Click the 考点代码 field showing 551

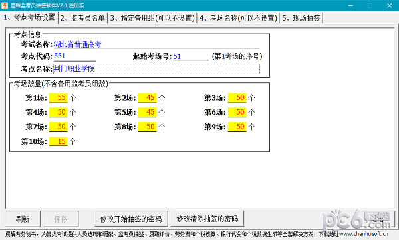tap(74, 56)
